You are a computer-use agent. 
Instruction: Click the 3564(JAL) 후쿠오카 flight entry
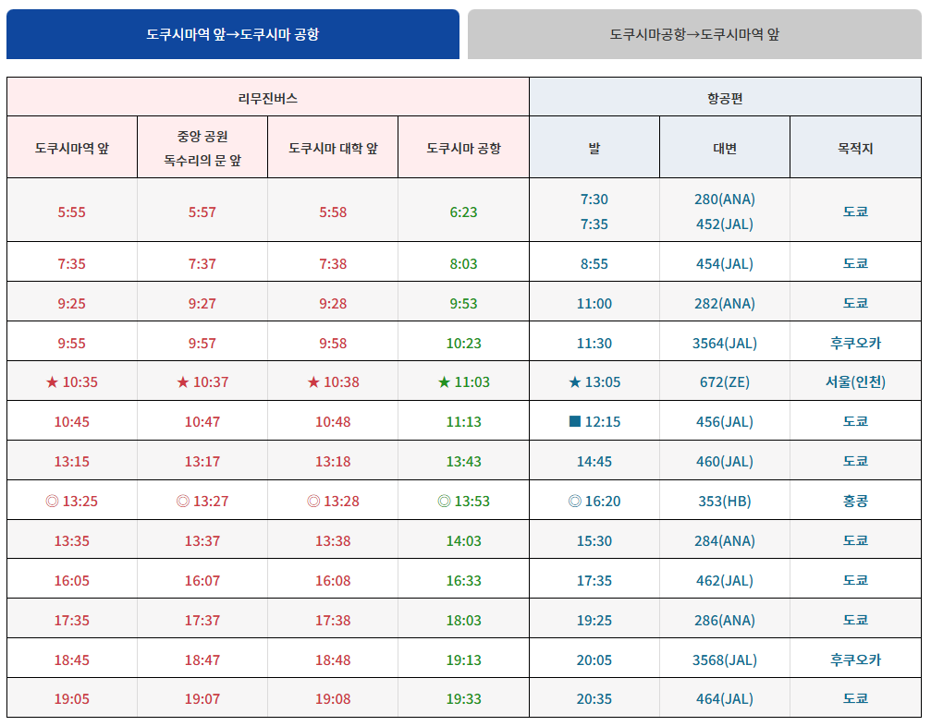[723, 341]
